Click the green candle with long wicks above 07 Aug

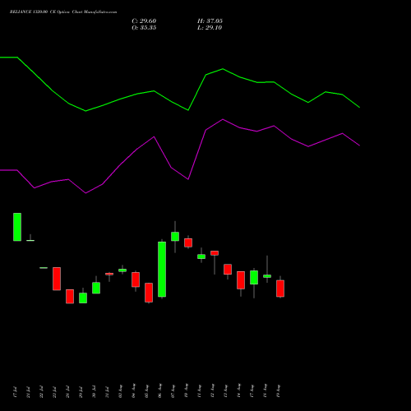175,237
